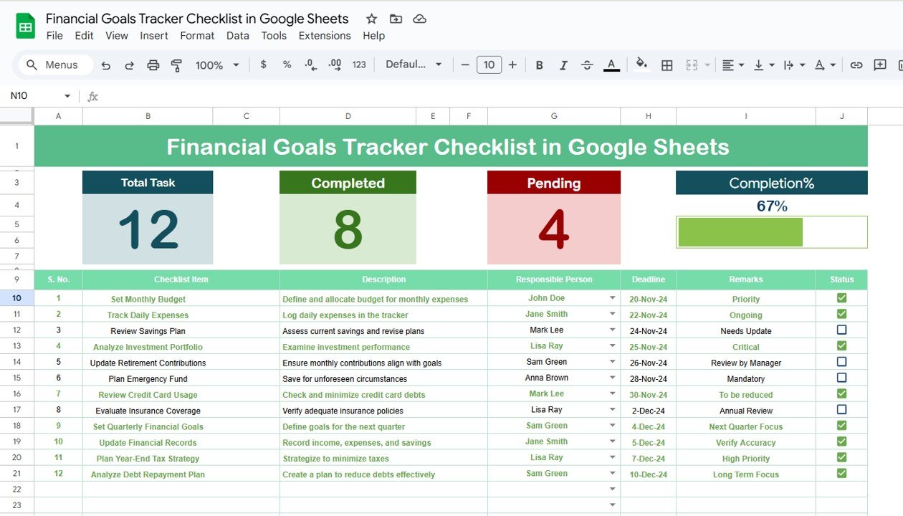Viewport: 903px width, 516px height.
Task: Open responsible person dropdown for Anna Brown
Action: pyautogui.click(x=613, y=378)
